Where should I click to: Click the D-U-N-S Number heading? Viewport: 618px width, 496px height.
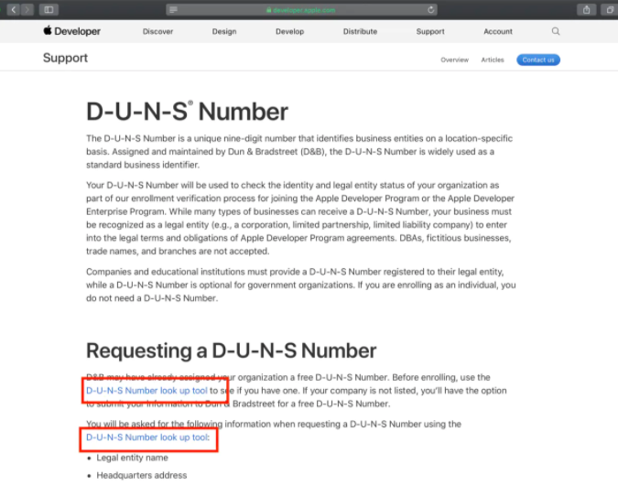pyautogui.click(x=187, y=112)
